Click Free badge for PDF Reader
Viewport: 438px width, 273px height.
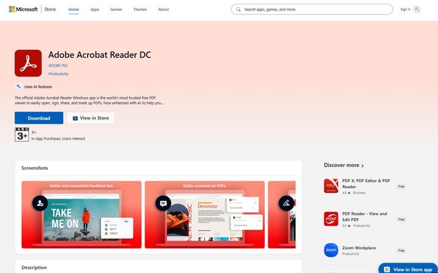[402, 220]
